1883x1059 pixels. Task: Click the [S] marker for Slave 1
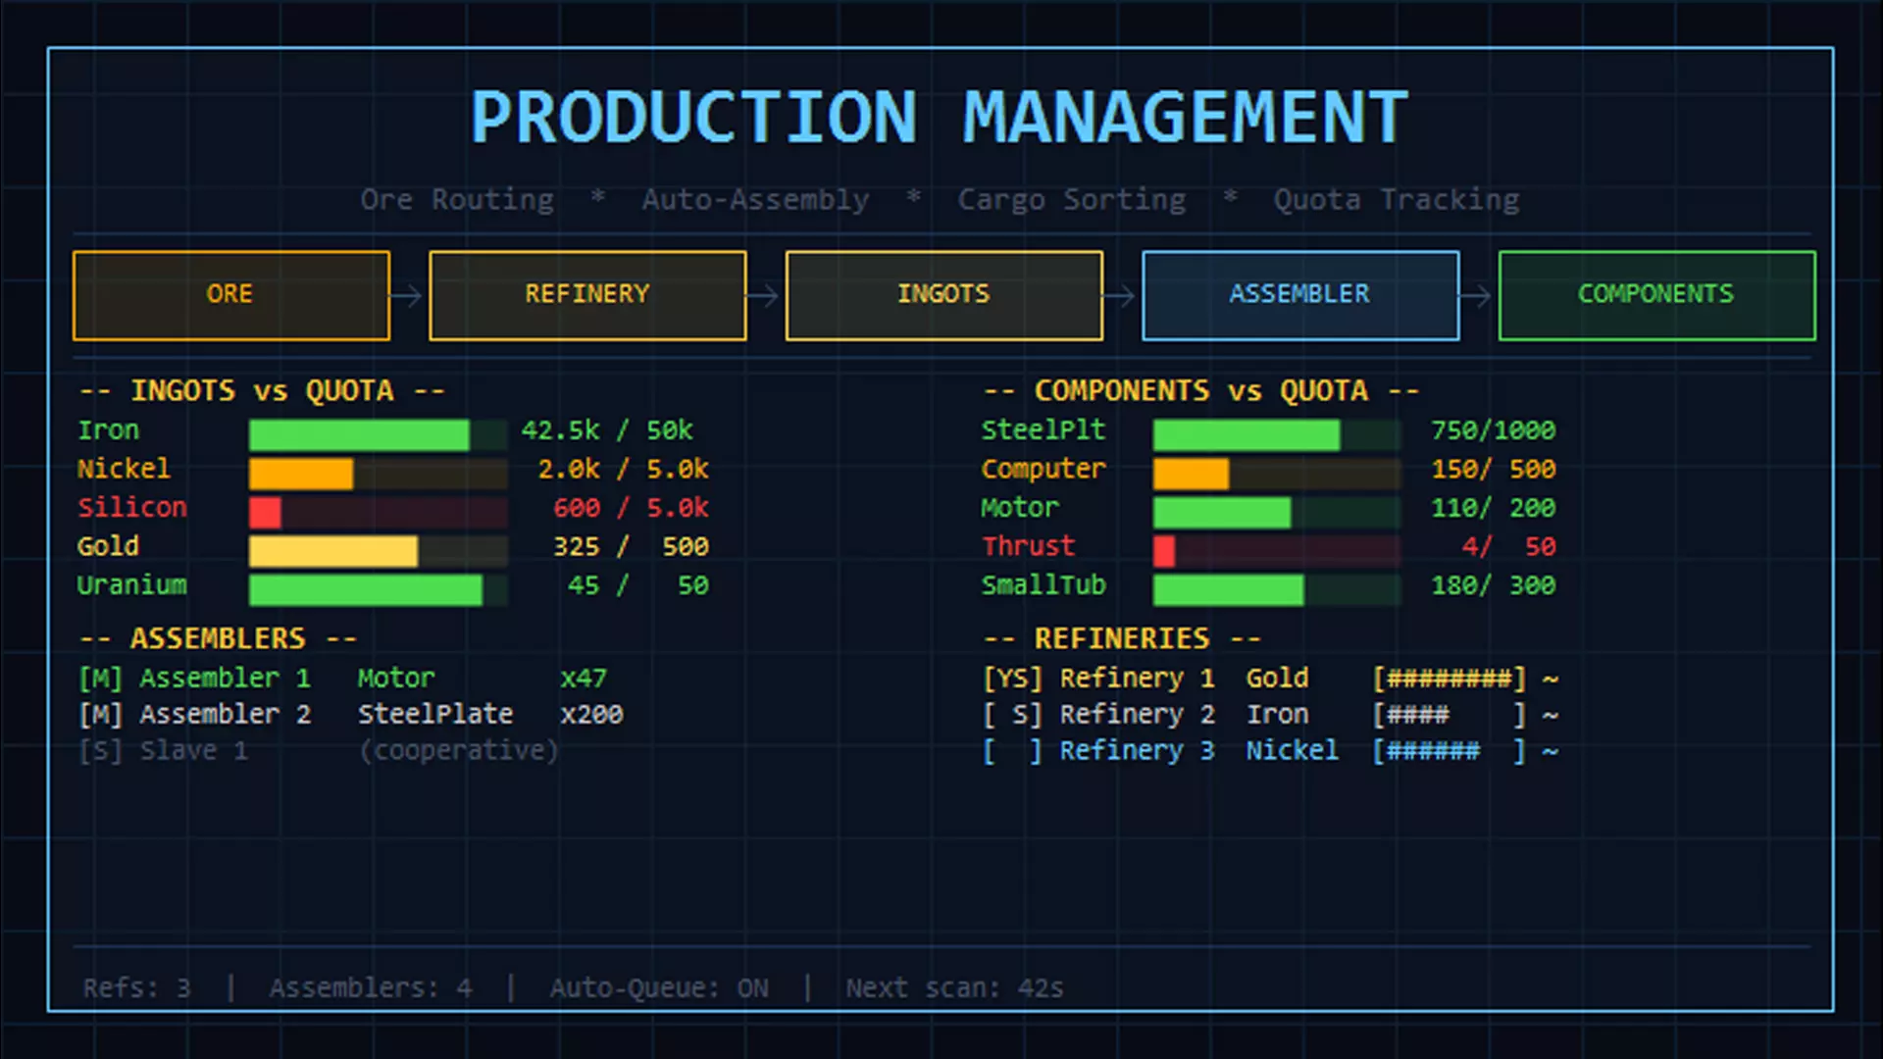point(100,751)
